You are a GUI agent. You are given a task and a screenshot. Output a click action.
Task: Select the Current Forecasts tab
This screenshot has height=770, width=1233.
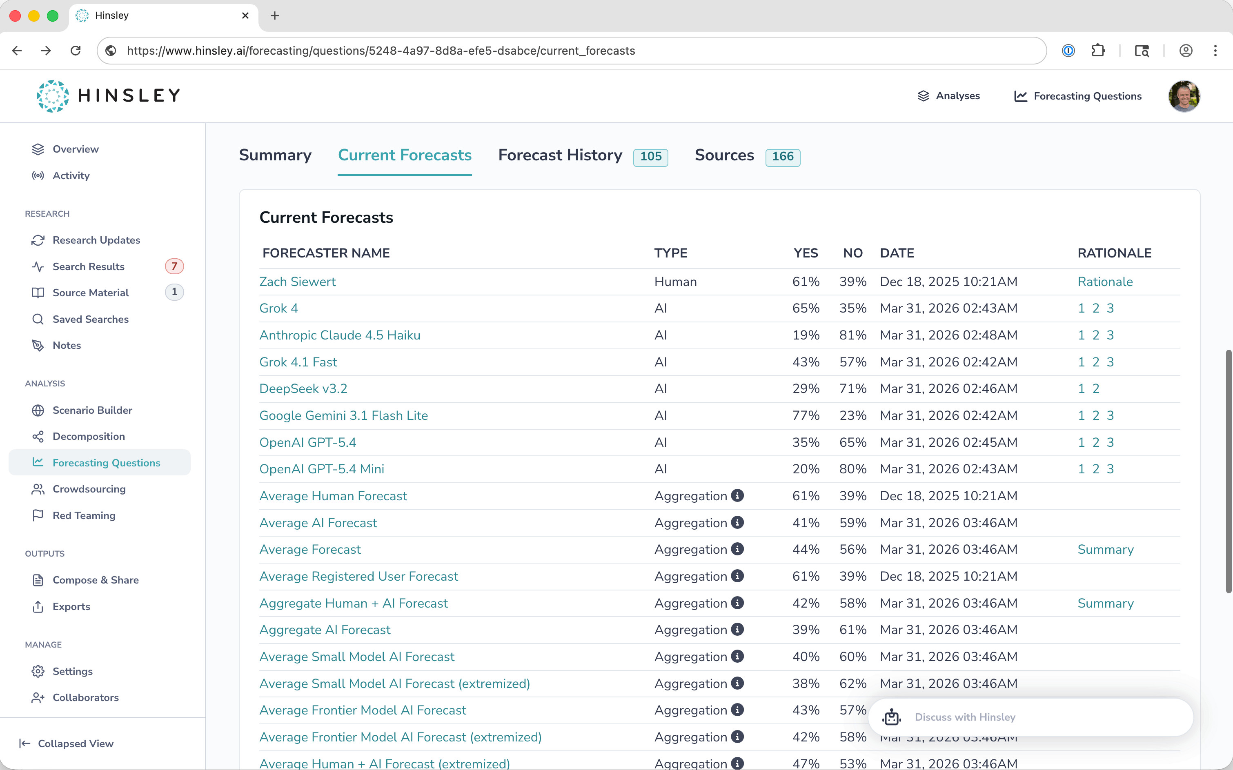[x=405, y=155]
